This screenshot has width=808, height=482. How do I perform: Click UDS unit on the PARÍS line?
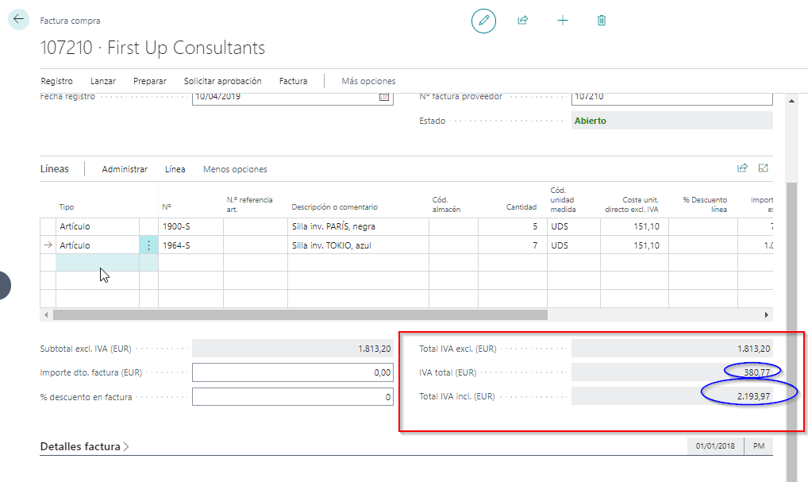tap(559, 226)
